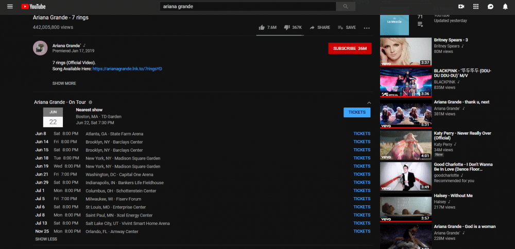Open Katy Perry Never Really Over thumbnail

tap(406, 145)
